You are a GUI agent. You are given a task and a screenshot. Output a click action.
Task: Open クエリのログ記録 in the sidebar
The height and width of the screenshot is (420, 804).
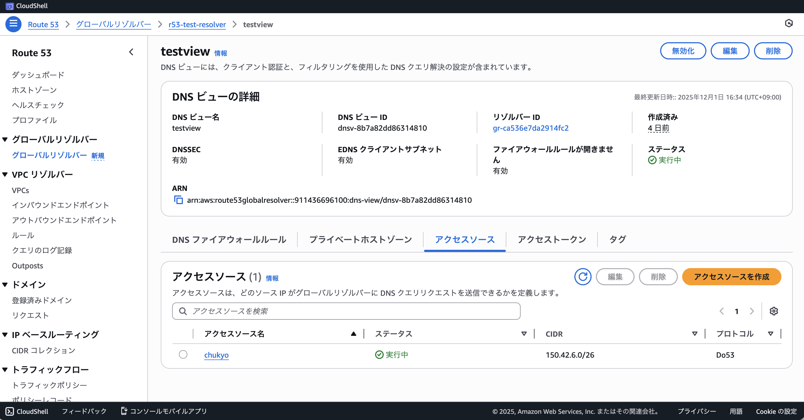point(42,250)
